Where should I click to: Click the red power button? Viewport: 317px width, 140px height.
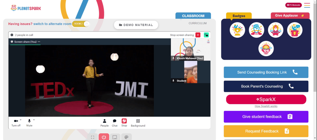tap(104, 137)
